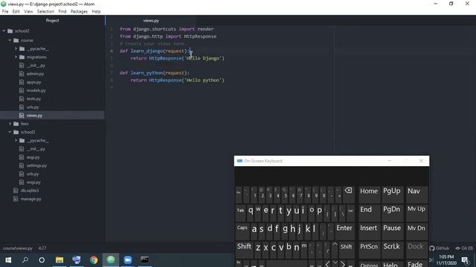Open settings.py in school2 folder
Screen dimensions: 476x267
pyautogui.click(x=36, y=165)
